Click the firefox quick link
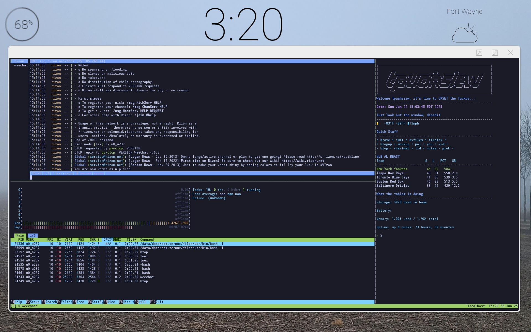This screenshot has width=531, height=332. coord(436,140)
